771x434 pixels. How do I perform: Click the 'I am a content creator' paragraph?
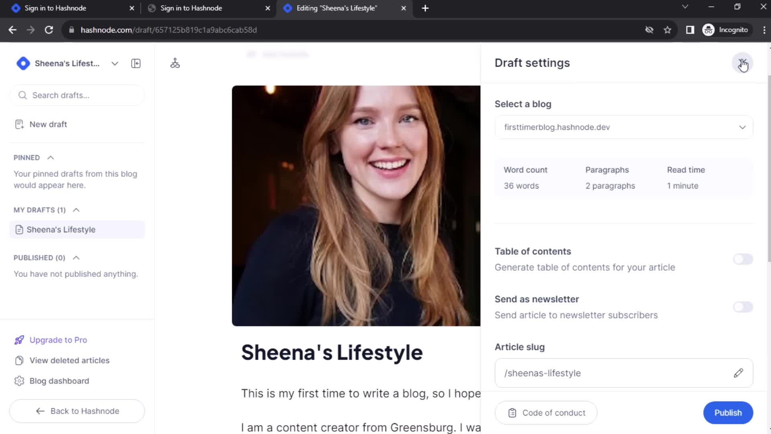point(361,428)
